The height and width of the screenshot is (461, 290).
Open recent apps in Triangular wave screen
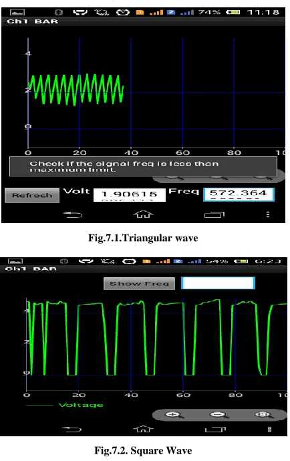pyautogui.click(x=214, y=215)
